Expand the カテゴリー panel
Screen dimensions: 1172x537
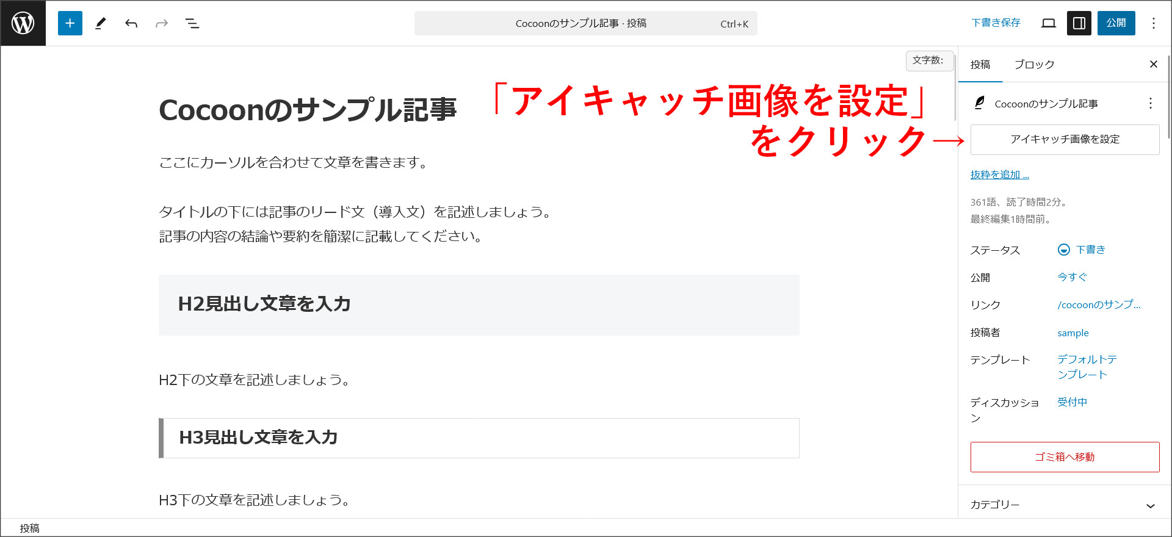coord(1065,505)
